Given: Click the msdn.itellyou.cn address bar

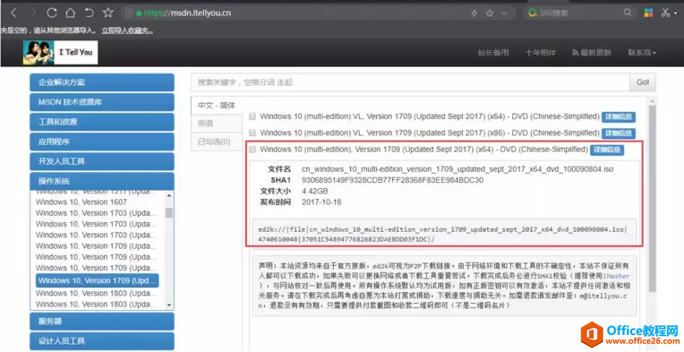Looking at the screenshot, I should point(319,13).
